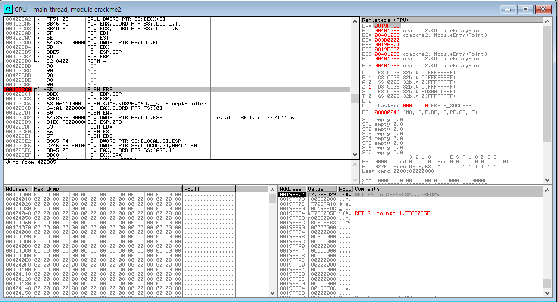Select the ESP register value 0019FF74

[387, 44]
